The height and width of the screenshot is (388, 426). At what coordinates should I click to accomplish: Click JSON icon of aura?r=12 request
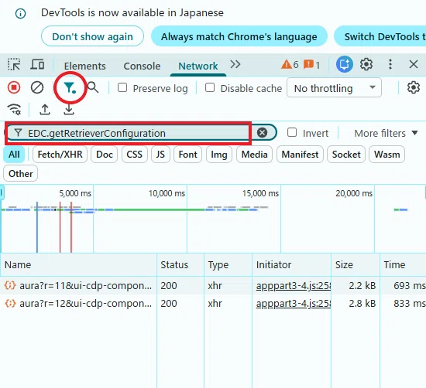point(10,304)
